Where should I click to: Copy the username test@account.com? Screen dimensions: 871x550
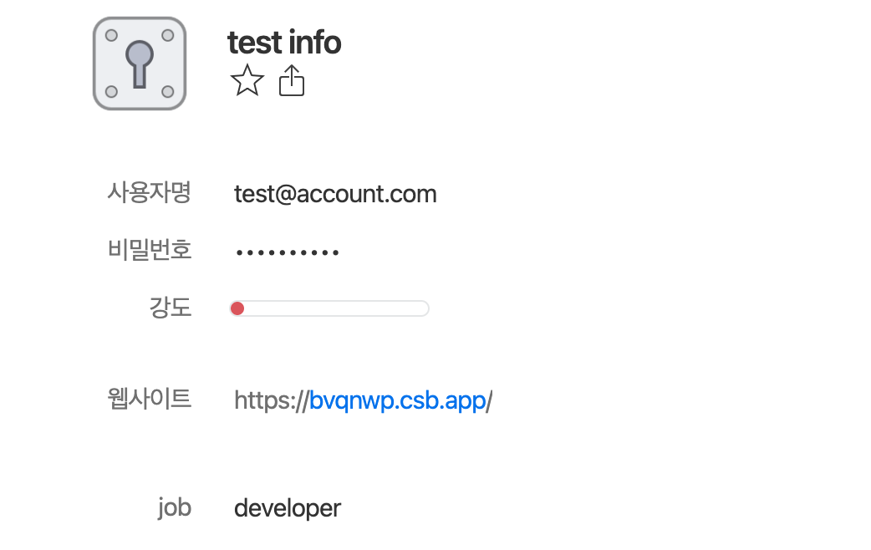[x=335, y=194]
